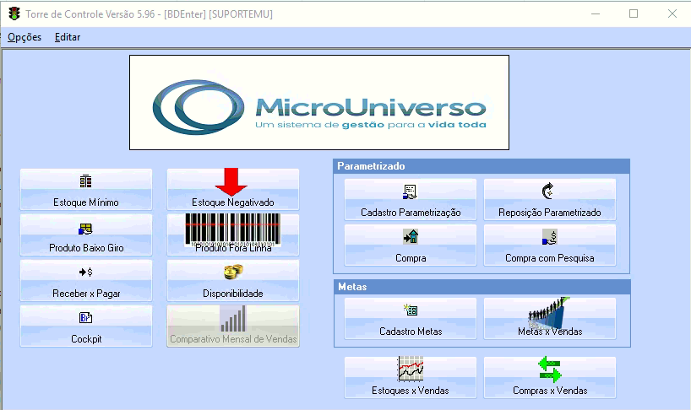The image size is (691, 410).
Task: Open Compras x Vendas comparison
Action: [549, 378]
